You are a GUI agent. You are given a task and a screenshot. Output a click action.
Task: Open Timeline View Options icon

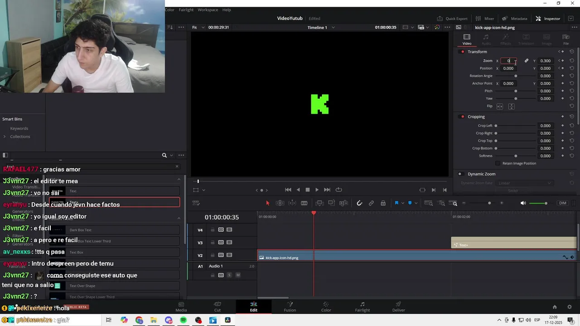(x=196, y=203)
